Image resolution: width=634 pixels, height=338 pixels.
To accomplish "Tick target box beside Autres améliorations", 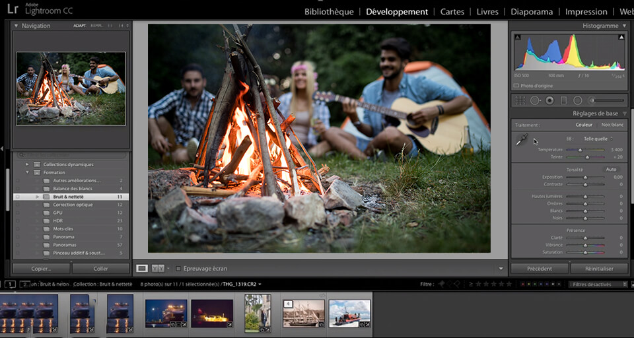I will point(17,181).
